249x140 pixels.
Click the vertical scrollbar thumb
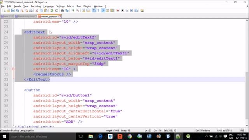[247, 95]
